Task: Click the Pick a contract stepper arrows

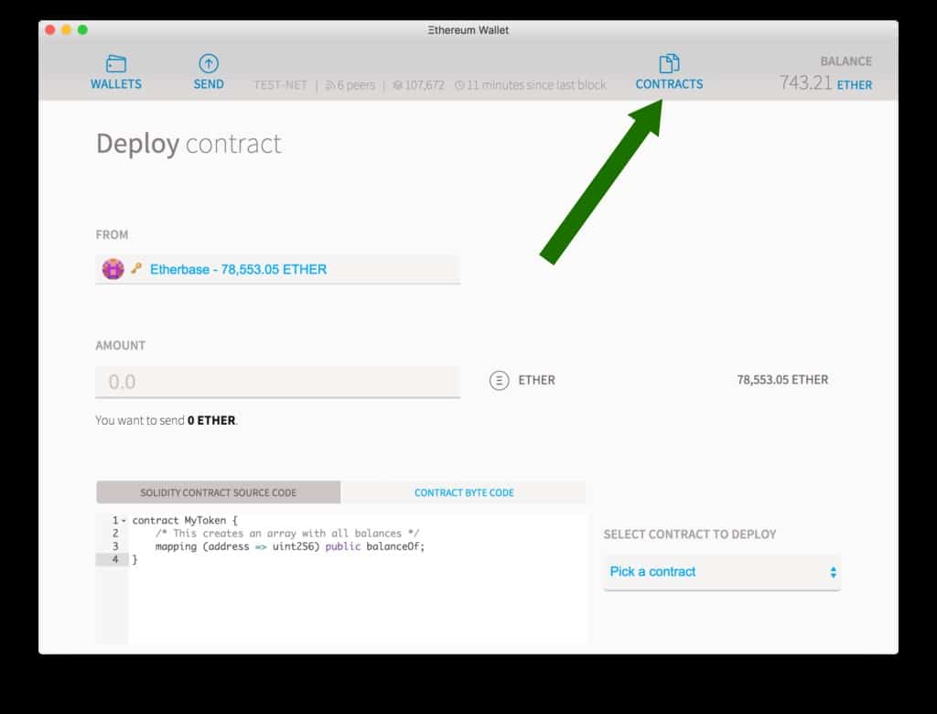Action: [x=833, y=572]
